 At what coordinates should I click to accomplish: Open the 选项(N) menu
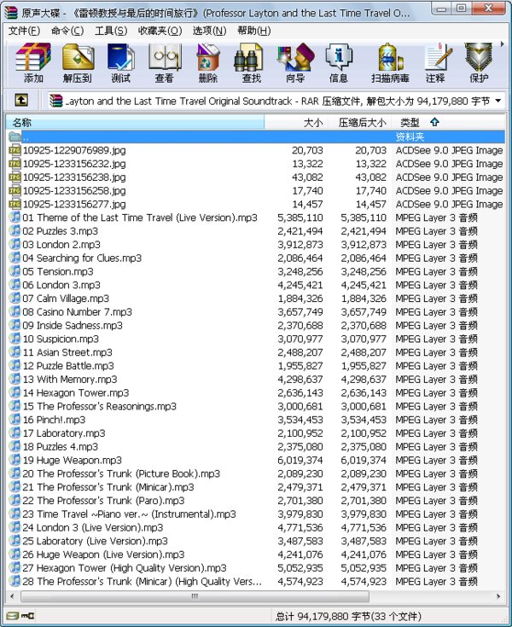tap(210, 31)
